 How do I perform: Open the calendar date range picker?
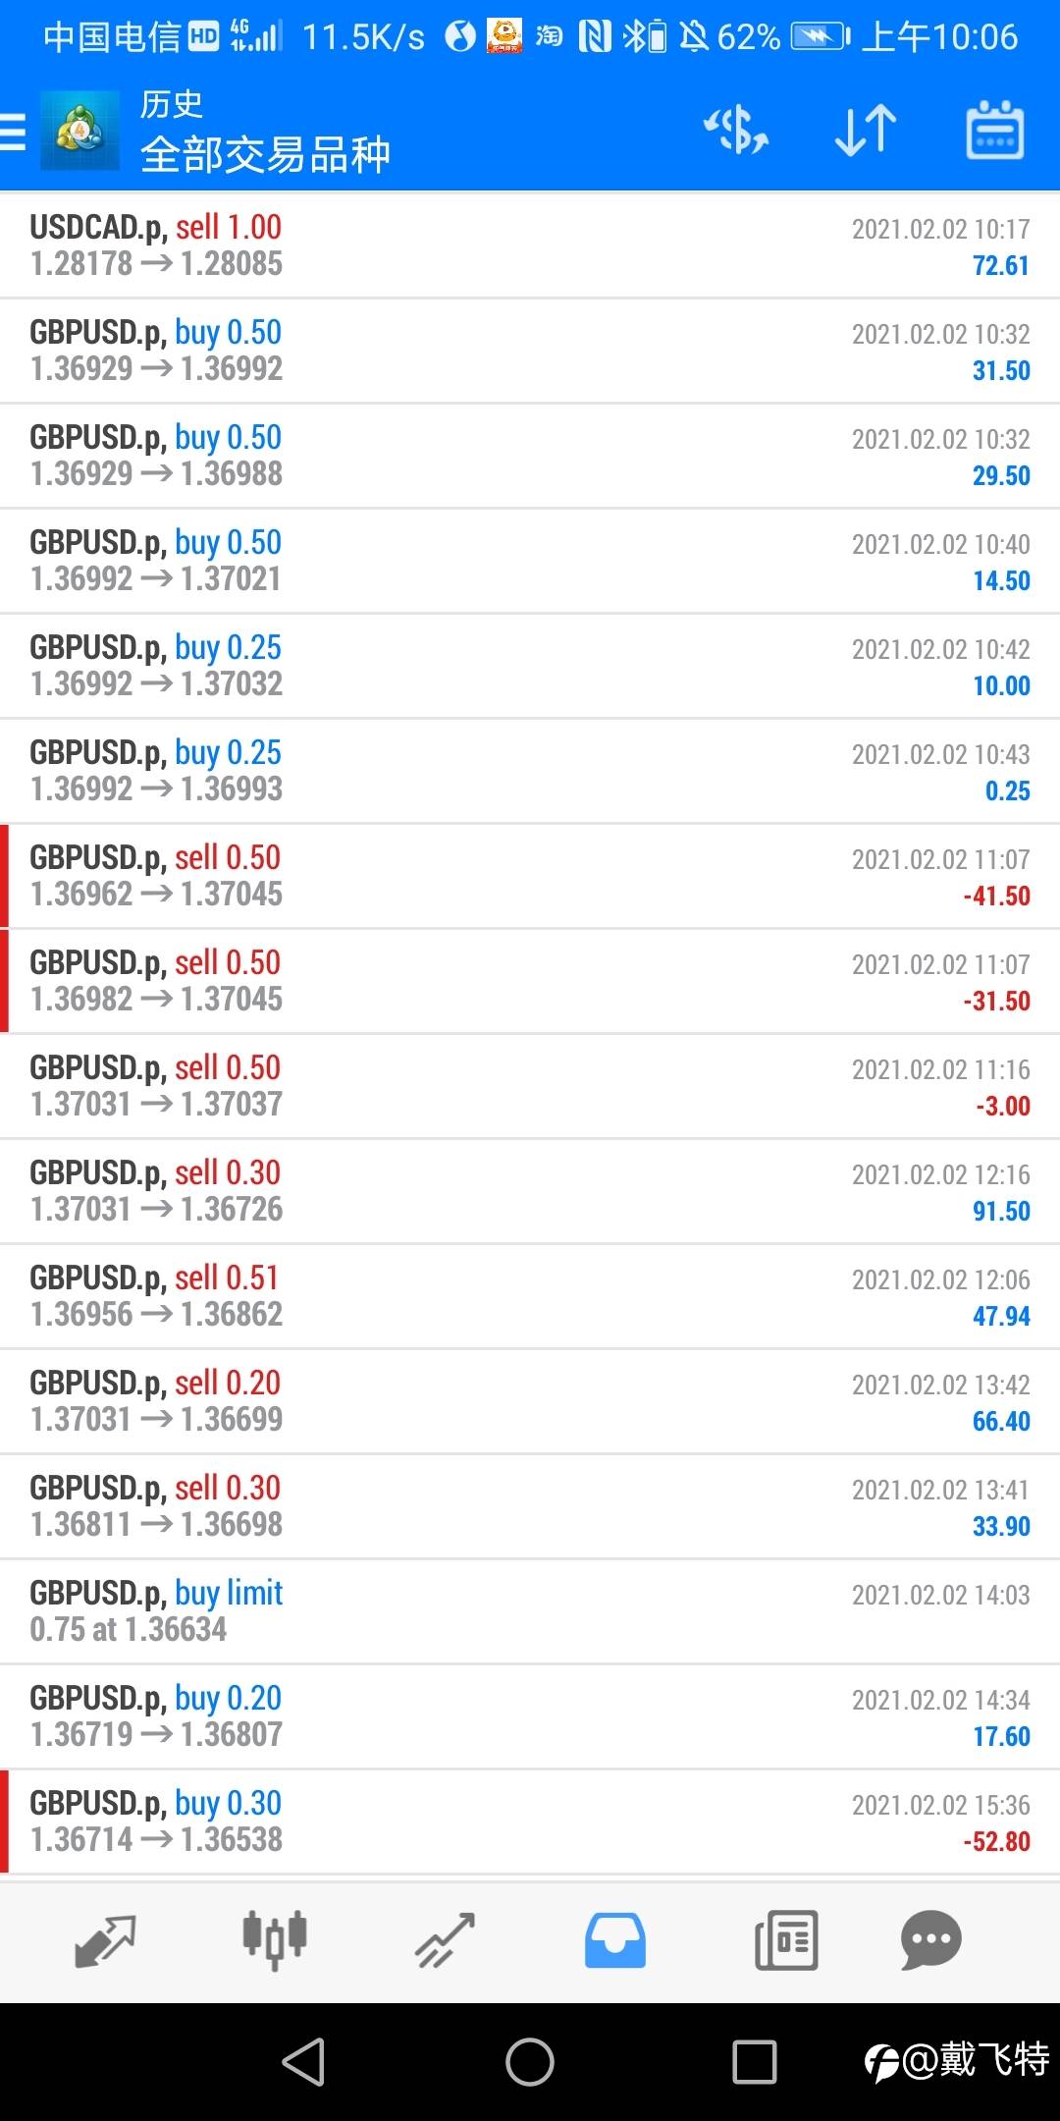click(995, 131)
